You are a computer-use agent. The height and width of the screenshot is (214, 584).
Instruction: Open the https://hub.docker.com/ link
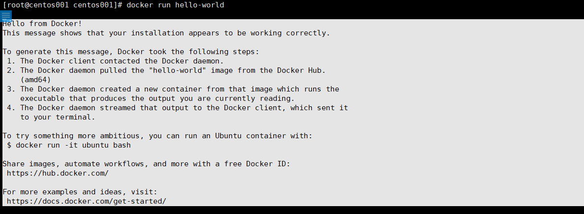click(x=58, y=173)
